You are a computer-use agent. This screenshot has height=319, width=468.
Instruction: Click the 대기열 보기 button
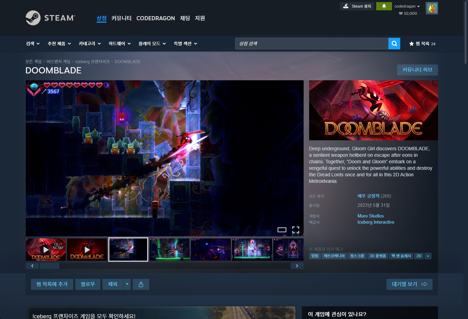[410, 284]
